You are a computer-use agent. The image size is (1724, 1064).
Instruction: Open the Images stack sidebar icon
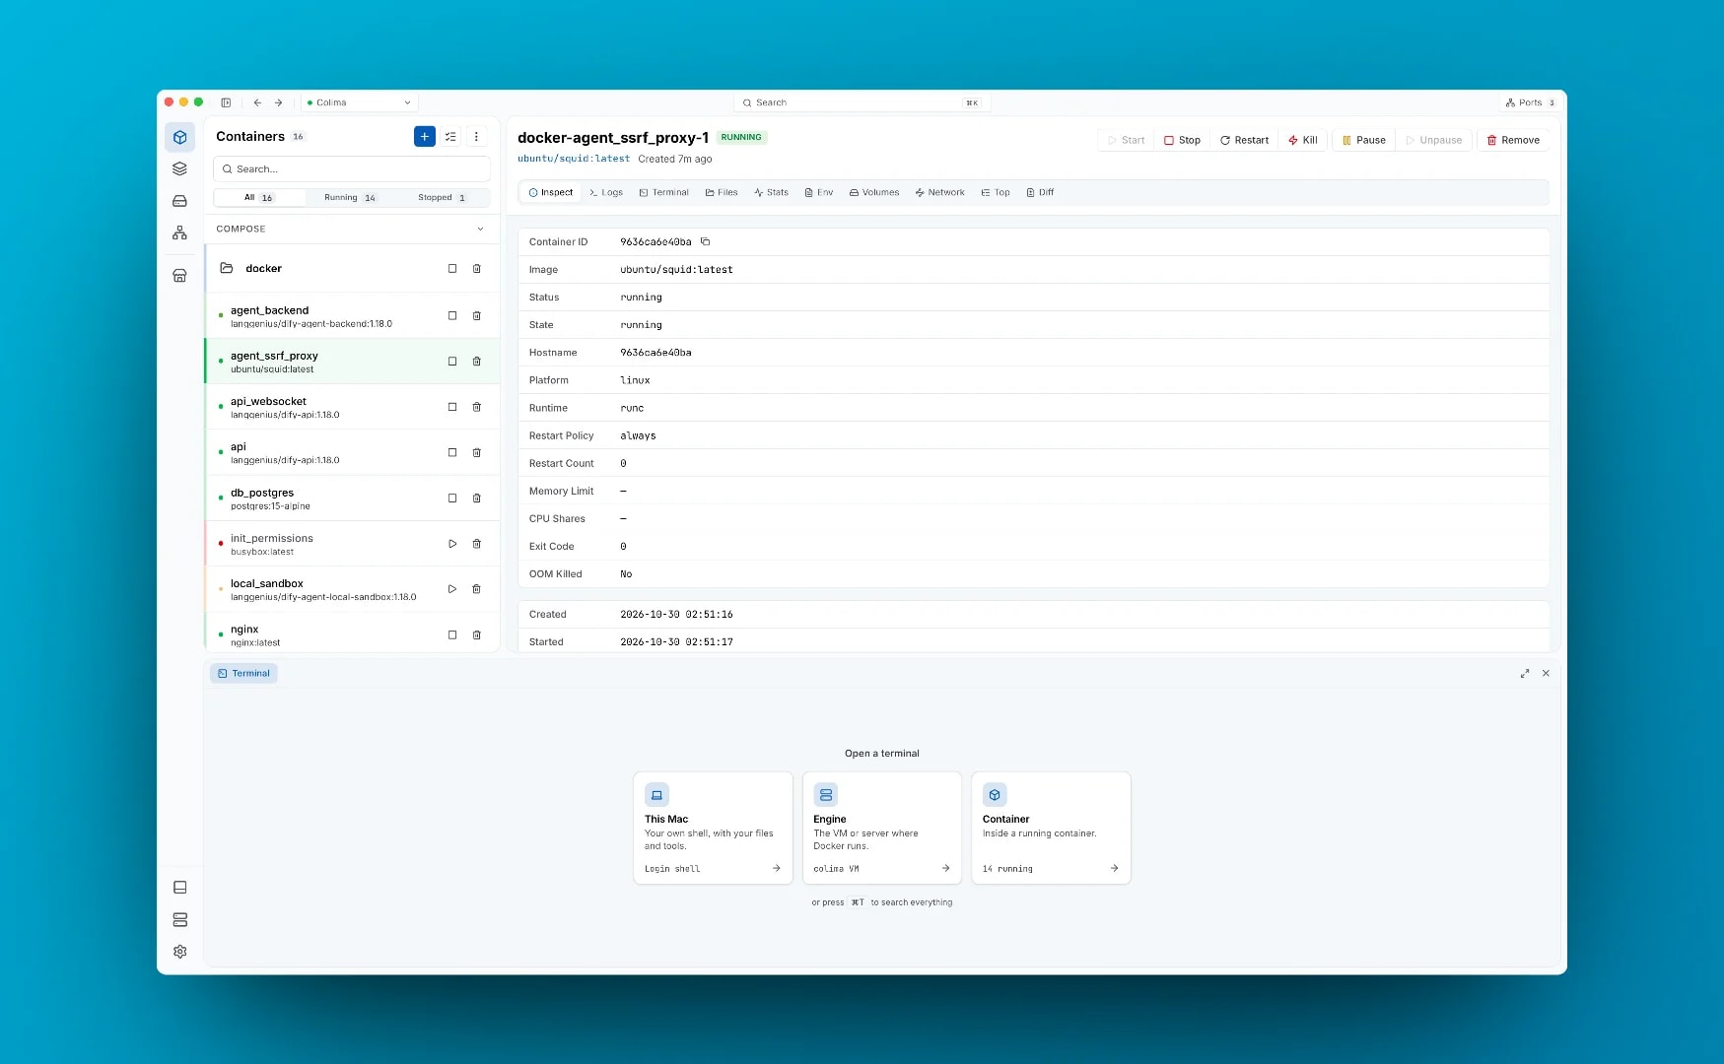point(179,168)
